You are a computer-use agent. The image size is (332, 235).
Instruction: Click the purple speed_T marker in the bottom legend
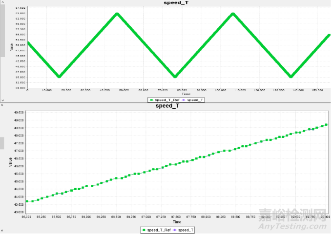click(x=174, y=229)
